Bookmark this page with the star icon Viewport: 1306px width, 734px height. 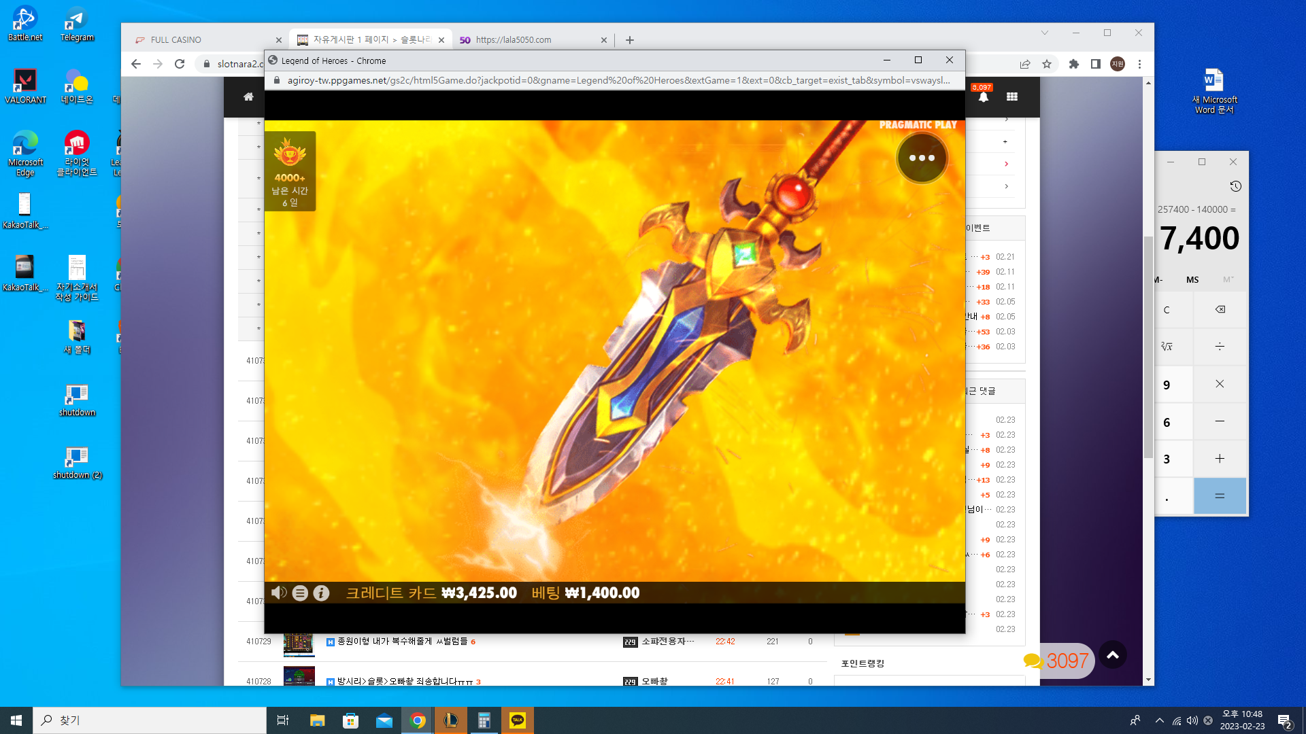point(1047,64)
